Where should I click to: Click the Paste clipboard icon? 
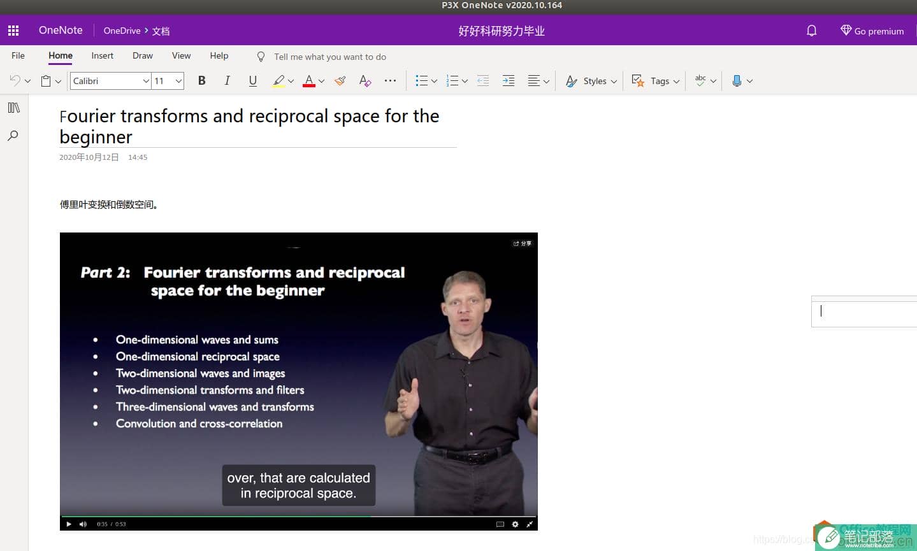(x=46, y=81)
